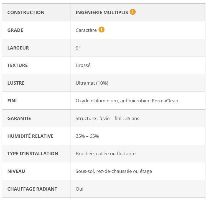
Task: Select the FINI row label
Action: pyautogui.click(x=12, y=101)
